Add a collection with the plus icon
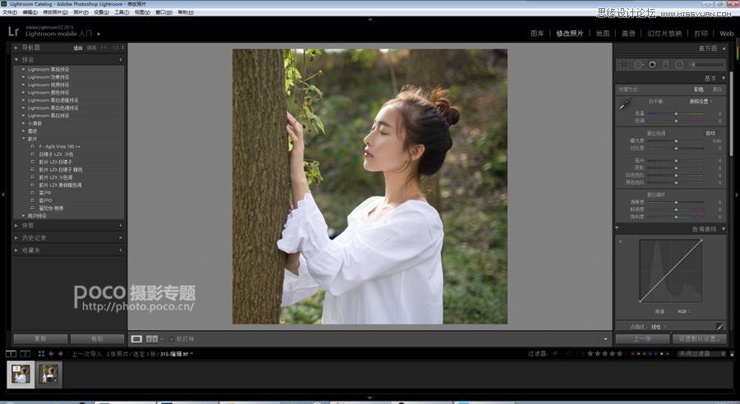The image size is (740, 404). coord(120,250)
